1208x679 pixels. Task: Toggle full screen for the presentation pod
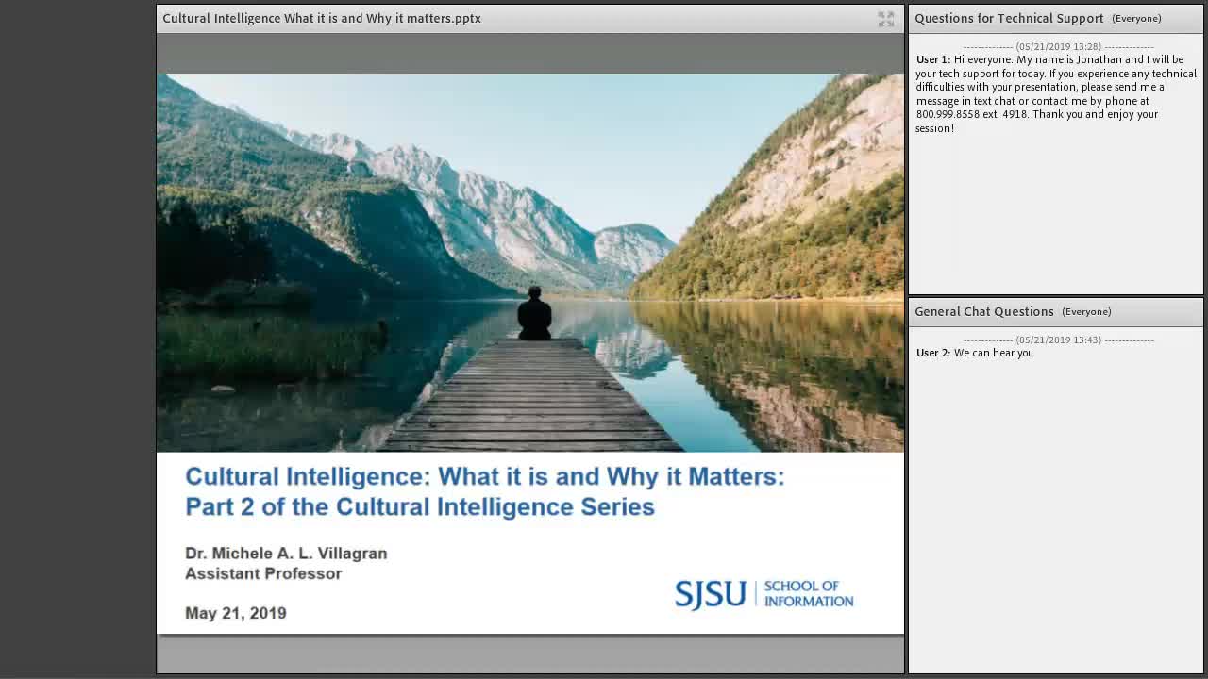point(885,19)
